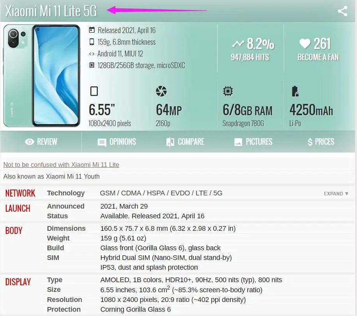
Task: Click the Resolution label
Action: (64, 300)
